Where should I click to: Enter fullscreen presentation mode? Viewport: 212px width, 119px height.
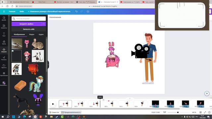tap(205, 112)
